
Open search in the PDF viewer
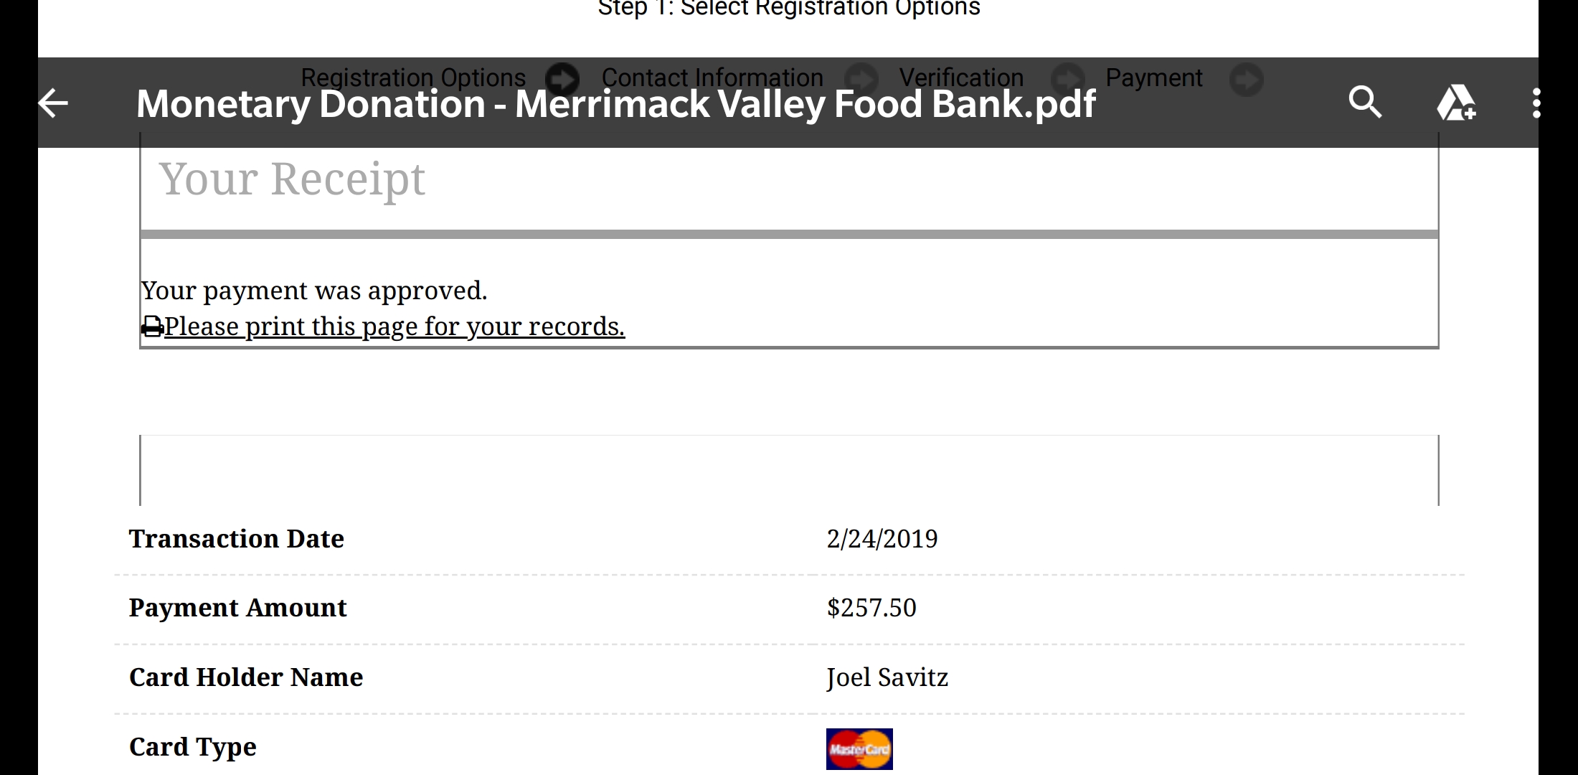pos(1365,103)
